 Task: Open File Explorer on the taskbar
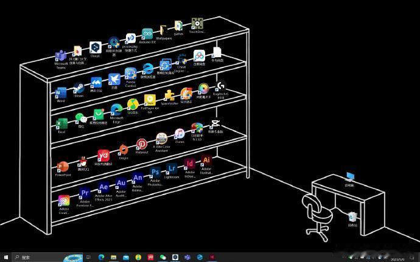[x=114, y=258]
